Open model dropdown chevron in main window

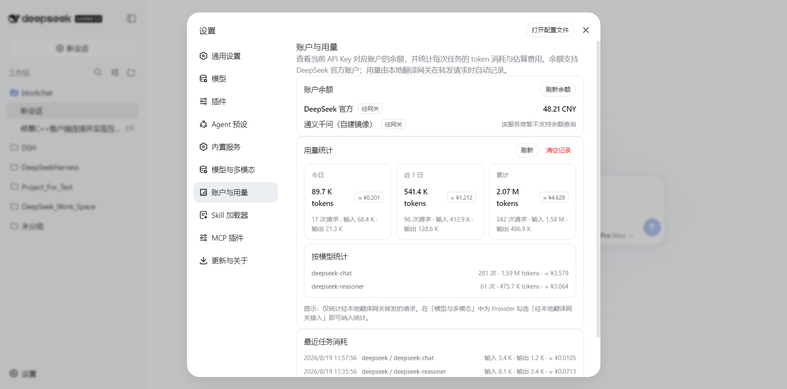tap(632, 235)
